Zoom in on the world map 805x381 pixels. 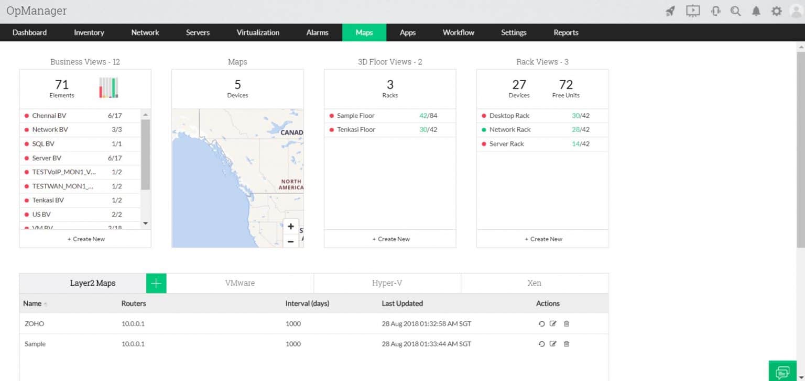tap(291, 226)
